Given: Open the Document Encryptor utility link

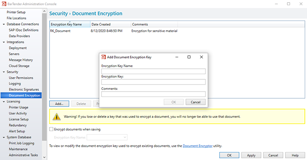Looking at the screenshot, I should [x=197, y=146].
